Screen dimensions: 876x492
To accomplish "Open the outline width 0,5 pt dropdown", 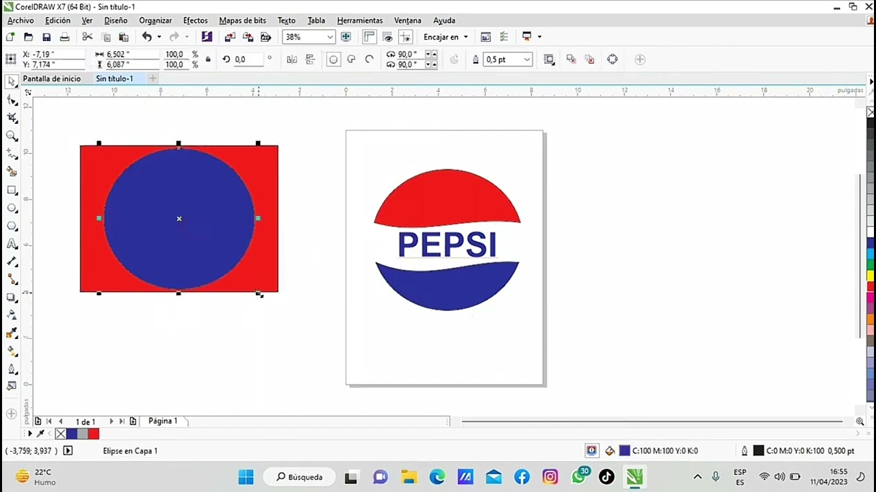I will coord(527,59).
